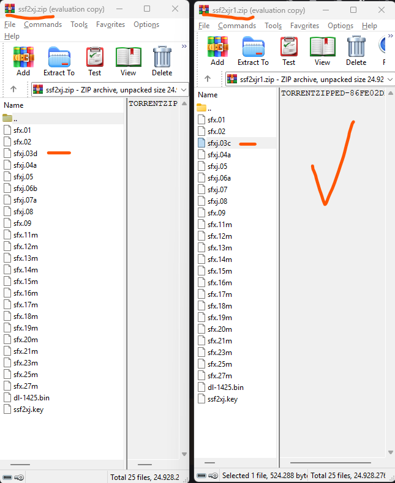Viewport: 395px width, 483px height.
Task: Open Options menu in ssf2xjr1.zip window
Action: coord(340,26)
